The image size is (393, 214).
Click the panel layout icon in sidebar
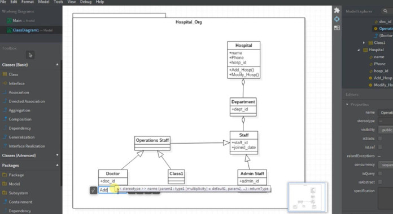click(337, 28)
